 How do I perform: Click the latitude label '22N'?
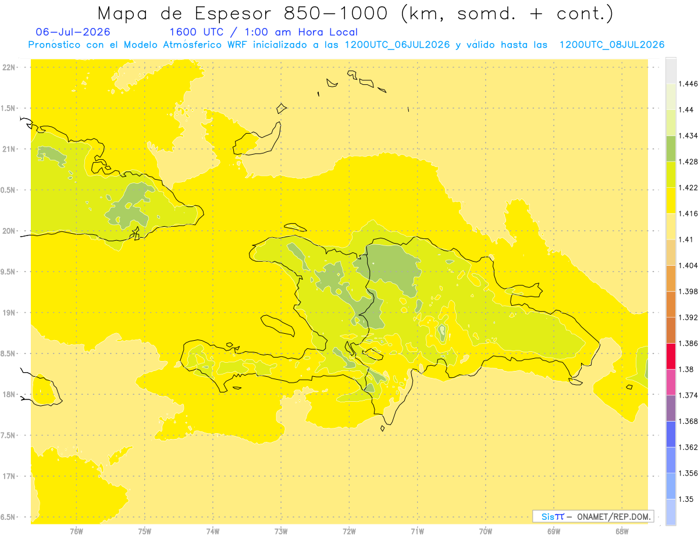[x=9, y=67]
